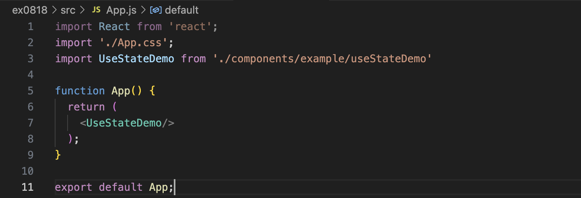Select line number 1 in the gutter

point(31,27)
